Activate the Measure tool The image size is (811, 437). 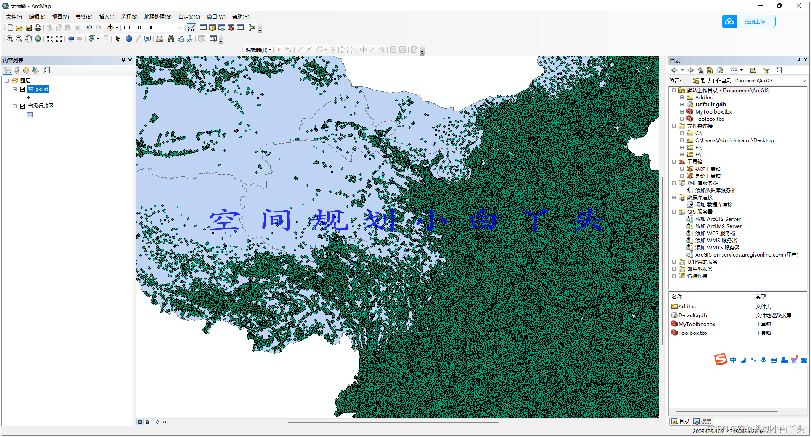click(160, 39)
